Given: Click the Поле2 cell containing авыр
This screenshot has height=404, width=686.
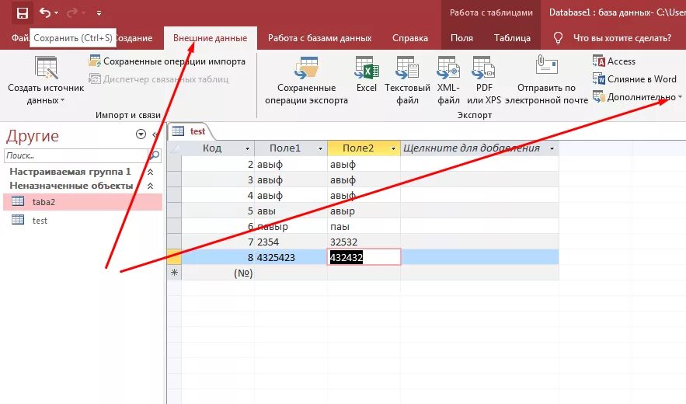Looking at the screenshot, I should [x=364, y=211].
